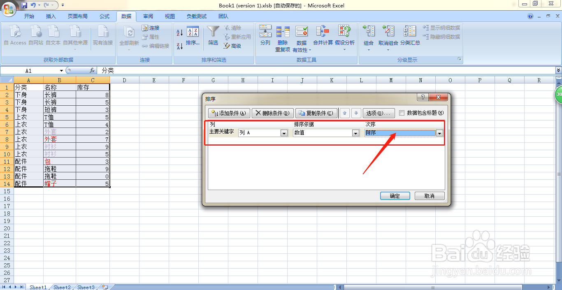Open the 排序 sort dialog from ribbon
This screenshot has height=290, width=562.
(x=193, y=36)
